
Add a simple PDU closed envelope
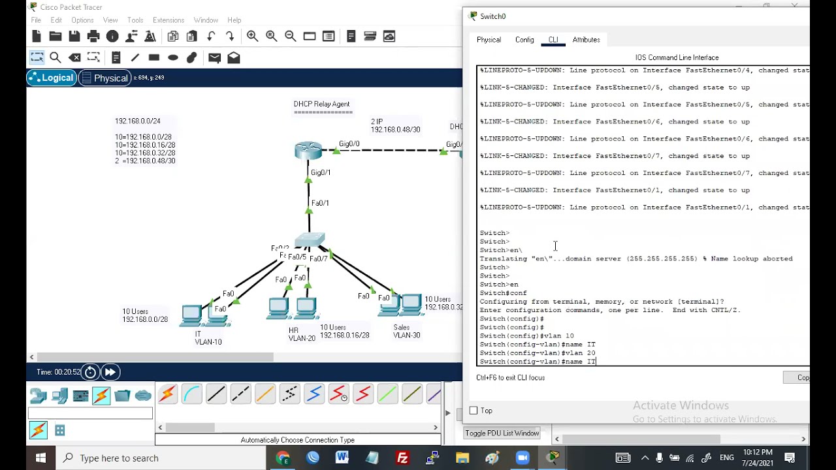[214, 58]
